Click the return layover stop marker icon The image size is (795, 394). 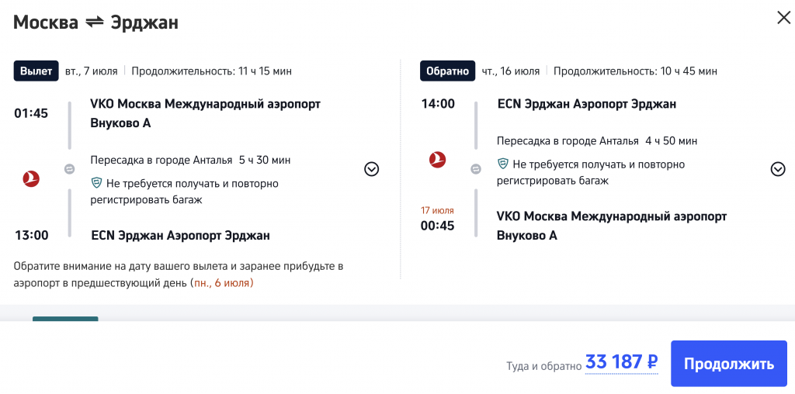(x=475, y=169)
